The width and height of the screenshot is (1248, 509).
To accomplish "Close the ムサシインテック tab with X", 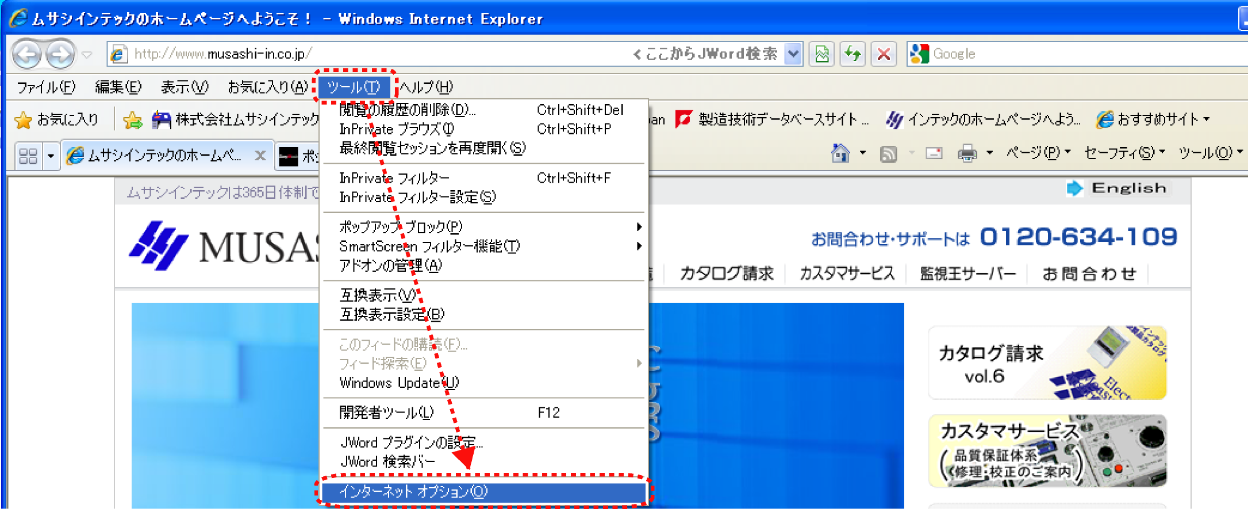I will 260,156.
